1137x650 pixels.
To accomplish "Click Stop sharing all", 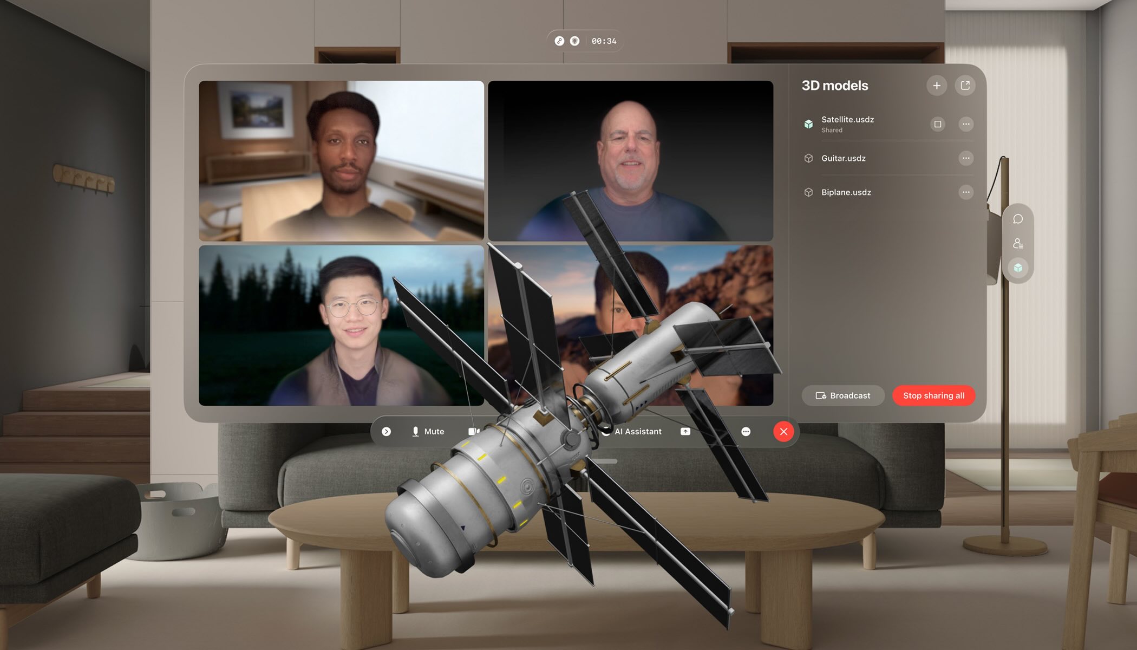I will pyautogui.click(x=933, y=395).
